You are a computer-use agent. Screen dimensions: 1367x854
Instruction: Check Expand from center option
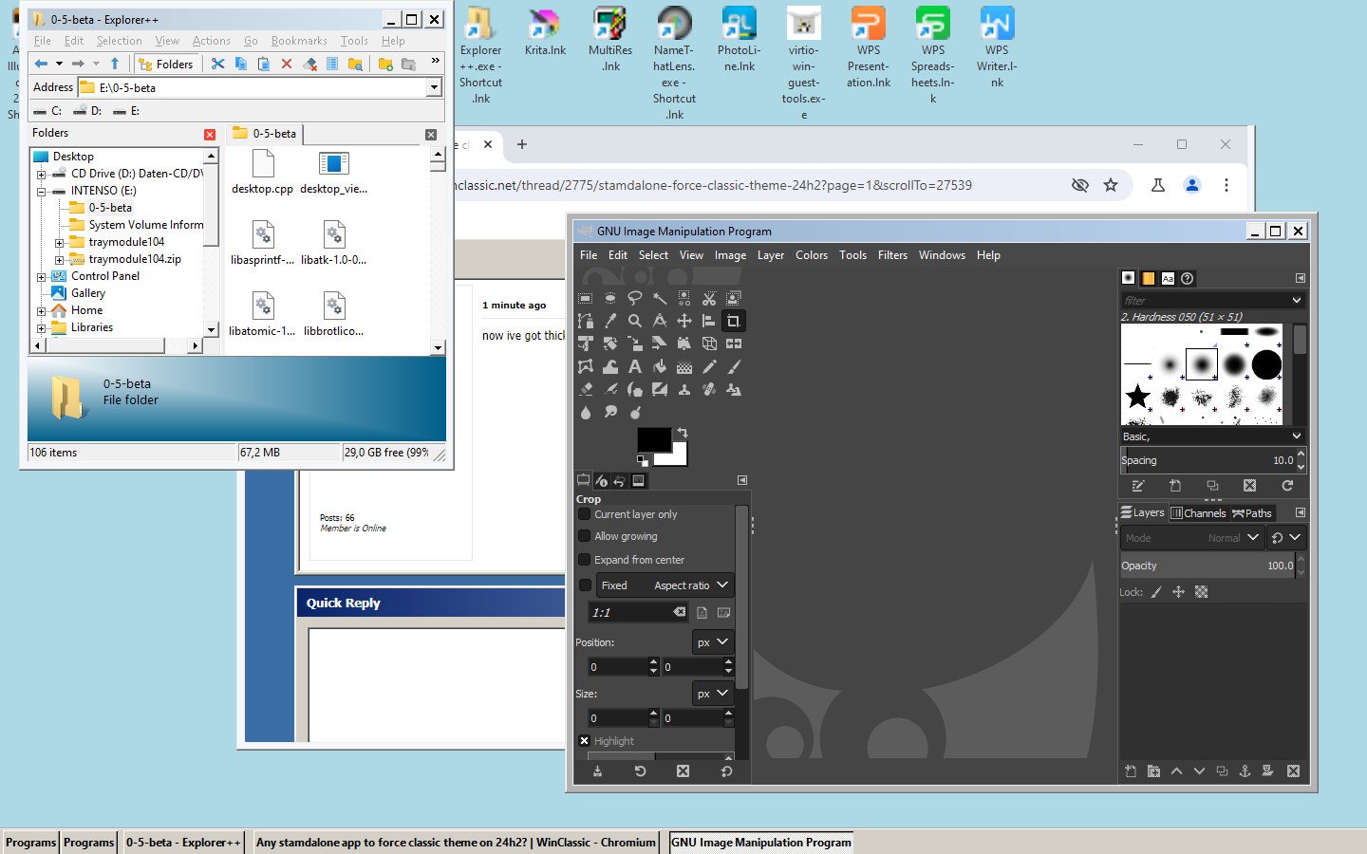point(585,560)
